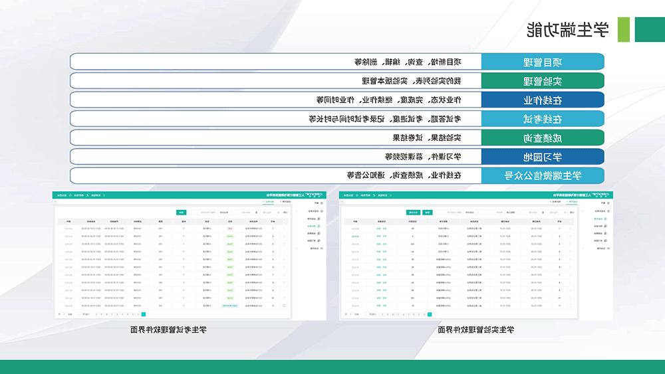Click the wider green button in experiment screenshot filter row
665x374 pixels.
413,212
